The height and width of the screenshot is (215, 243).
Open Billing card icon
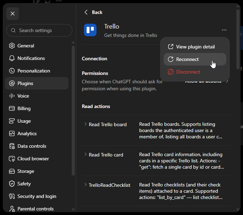pos(12,108)
